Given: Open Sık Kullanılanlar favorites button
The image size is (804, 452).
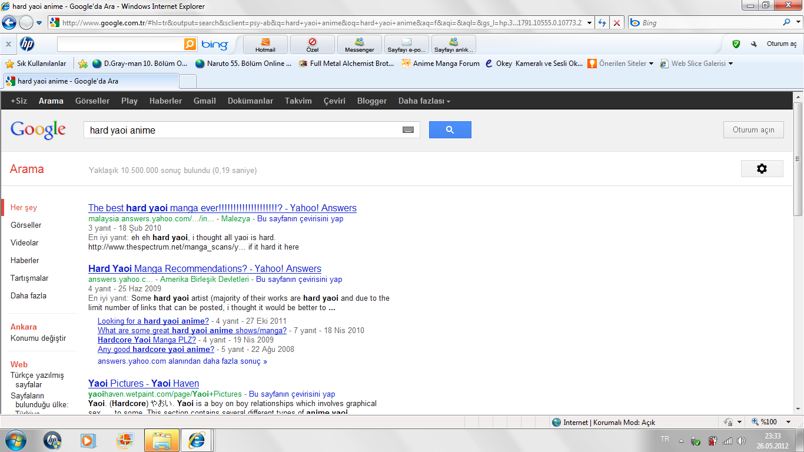Looking at the screenshot, I should (x=36, y=64).
